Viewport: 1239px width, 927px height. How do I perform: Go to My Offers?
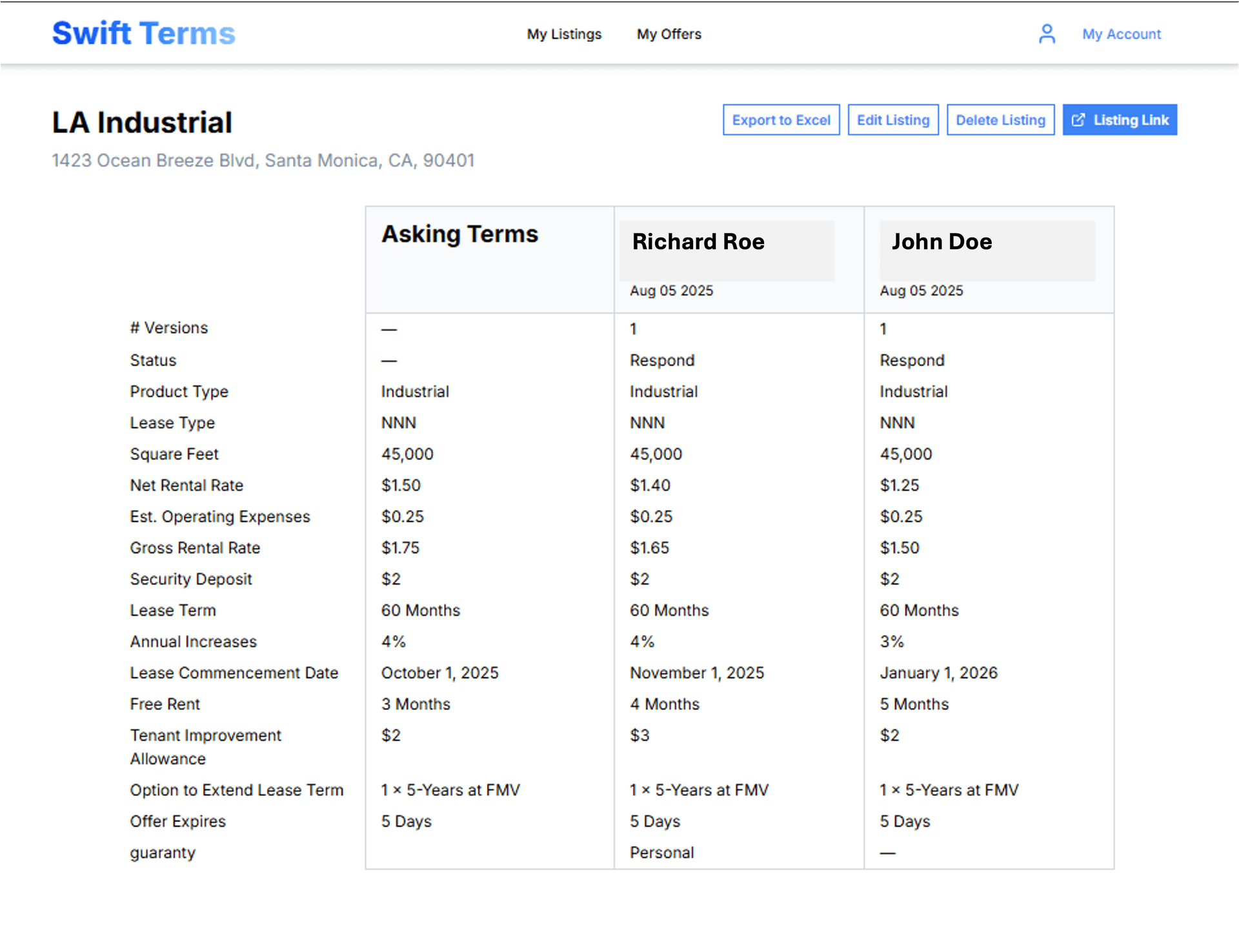tap(669, 34)
